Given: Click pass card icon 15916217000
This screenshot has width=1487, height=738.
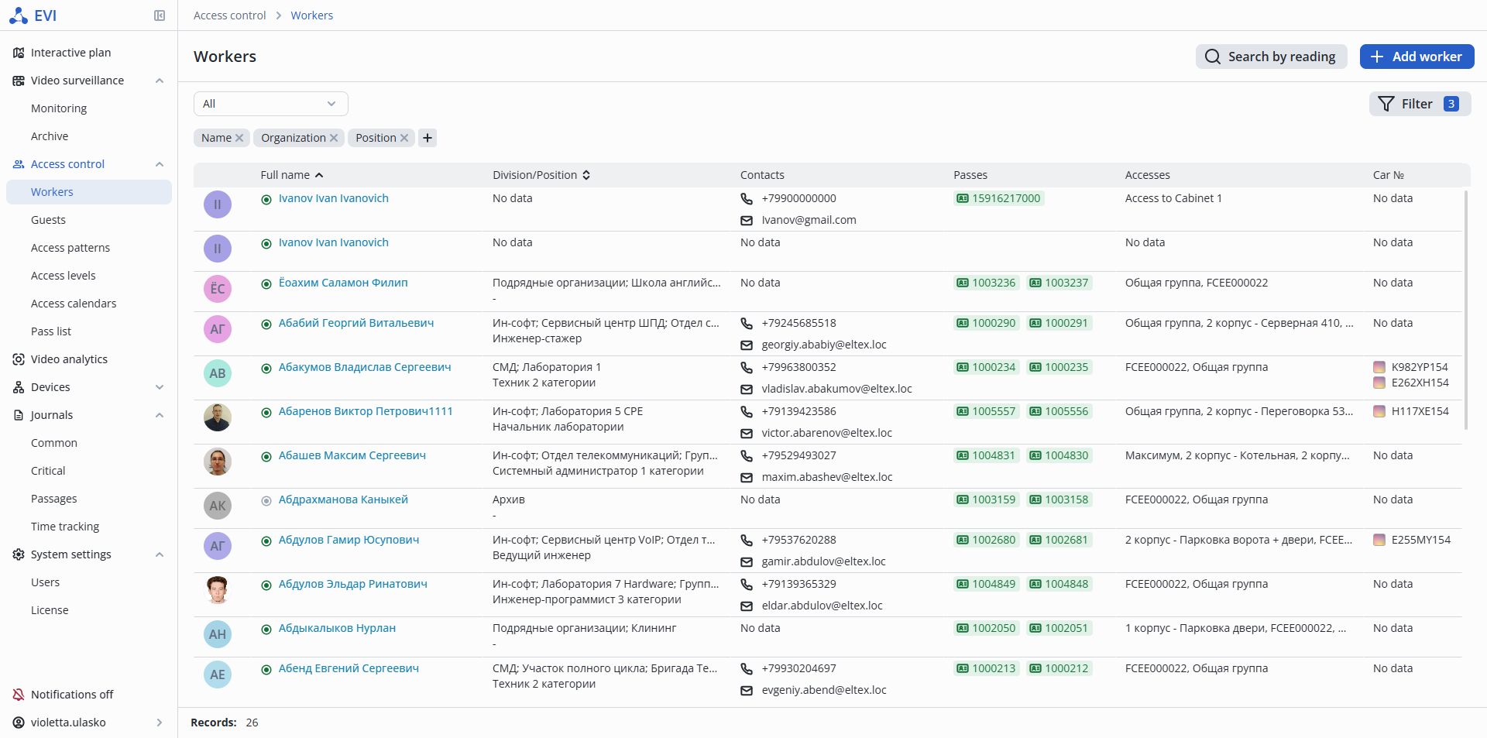Looking at the screenshot, I should (963, 198).
